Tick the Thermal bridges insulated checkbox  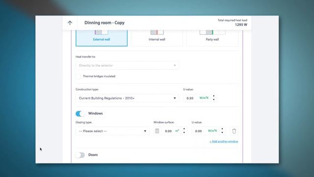78,76
